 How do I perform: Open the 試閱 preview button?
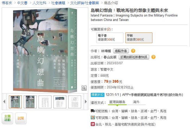coord(21,118)
